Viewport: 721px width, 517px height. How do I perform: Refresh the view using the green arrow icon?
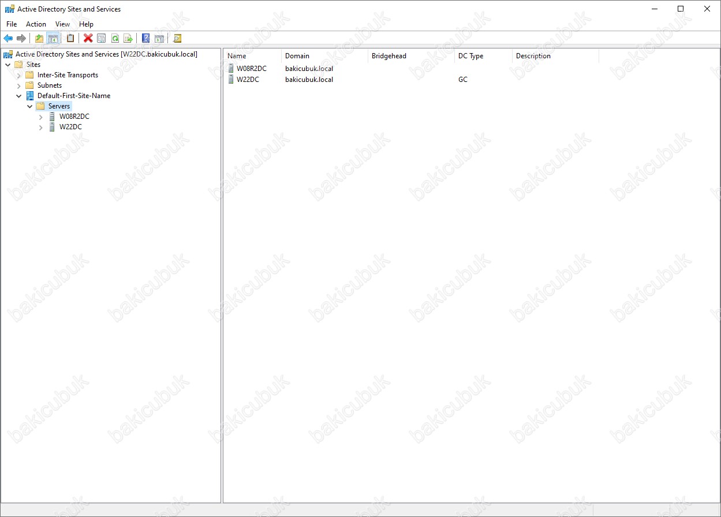(115, 39)
